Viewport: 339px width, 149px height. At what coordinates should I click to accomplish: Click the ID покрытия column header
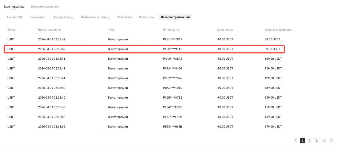[x=172, y=30]
